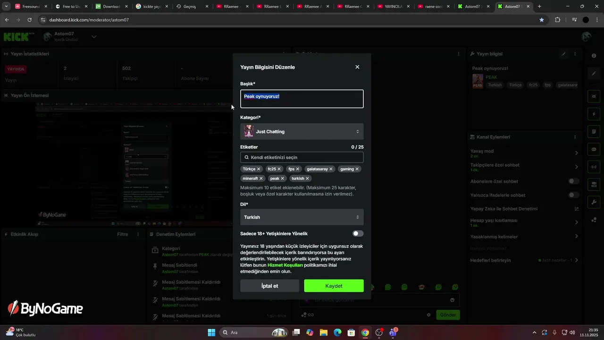
Task: Toggle Sadece 18+ Yetişkinlere Yönelik switch
Action: pyautogui.click(x=358, y=233)
